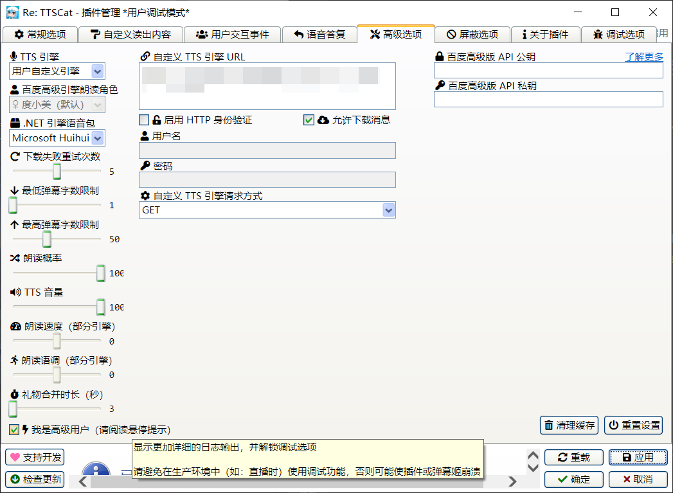Screen dimensions: 673x493
Task: Click the up-arrow icon beside 最高弹幕字数限制
Action: [14, 224]
